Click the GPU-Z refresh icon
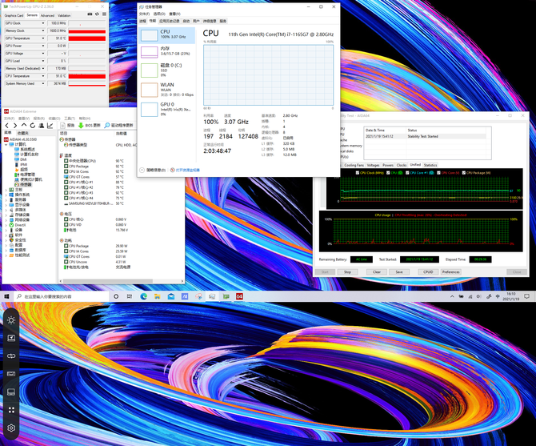Screen dimensions: 536x446 click(x=97, y=14)
